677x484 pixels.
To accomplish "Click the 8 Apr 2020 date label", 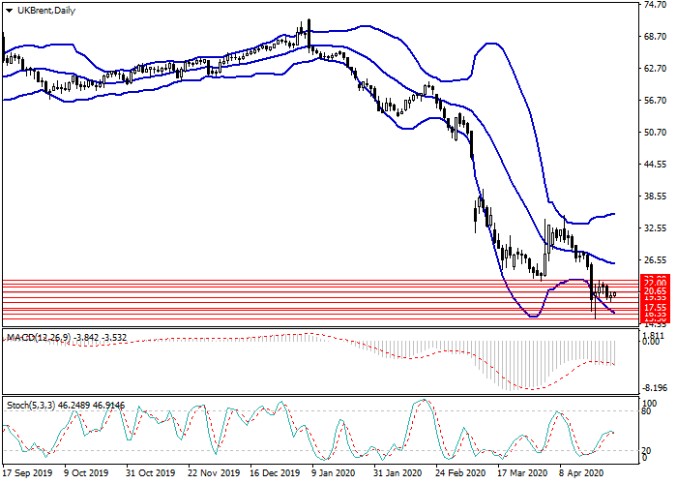I will click(583, 474).
